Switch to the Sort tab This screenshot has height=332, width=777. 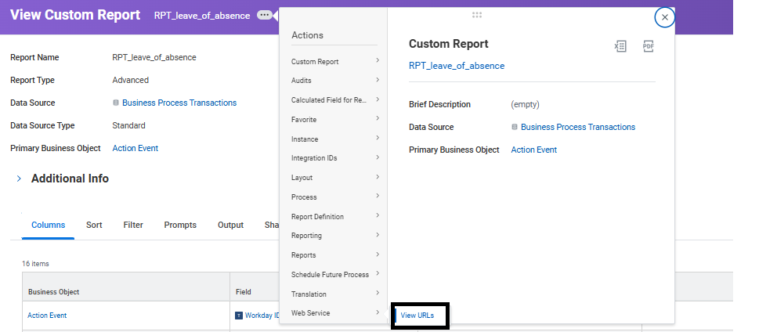(x=94, y=225)
